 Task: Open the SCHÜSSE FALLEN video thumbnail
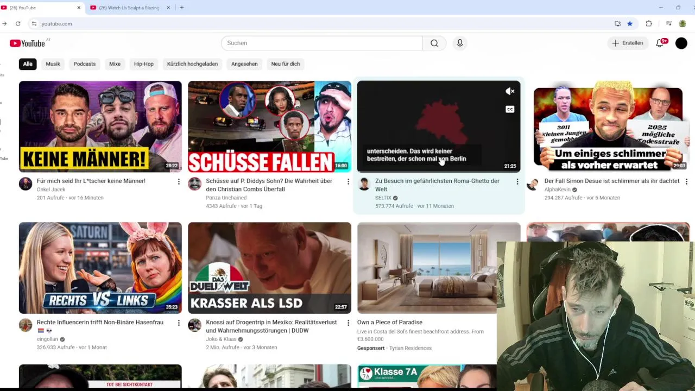coord(270,127)
